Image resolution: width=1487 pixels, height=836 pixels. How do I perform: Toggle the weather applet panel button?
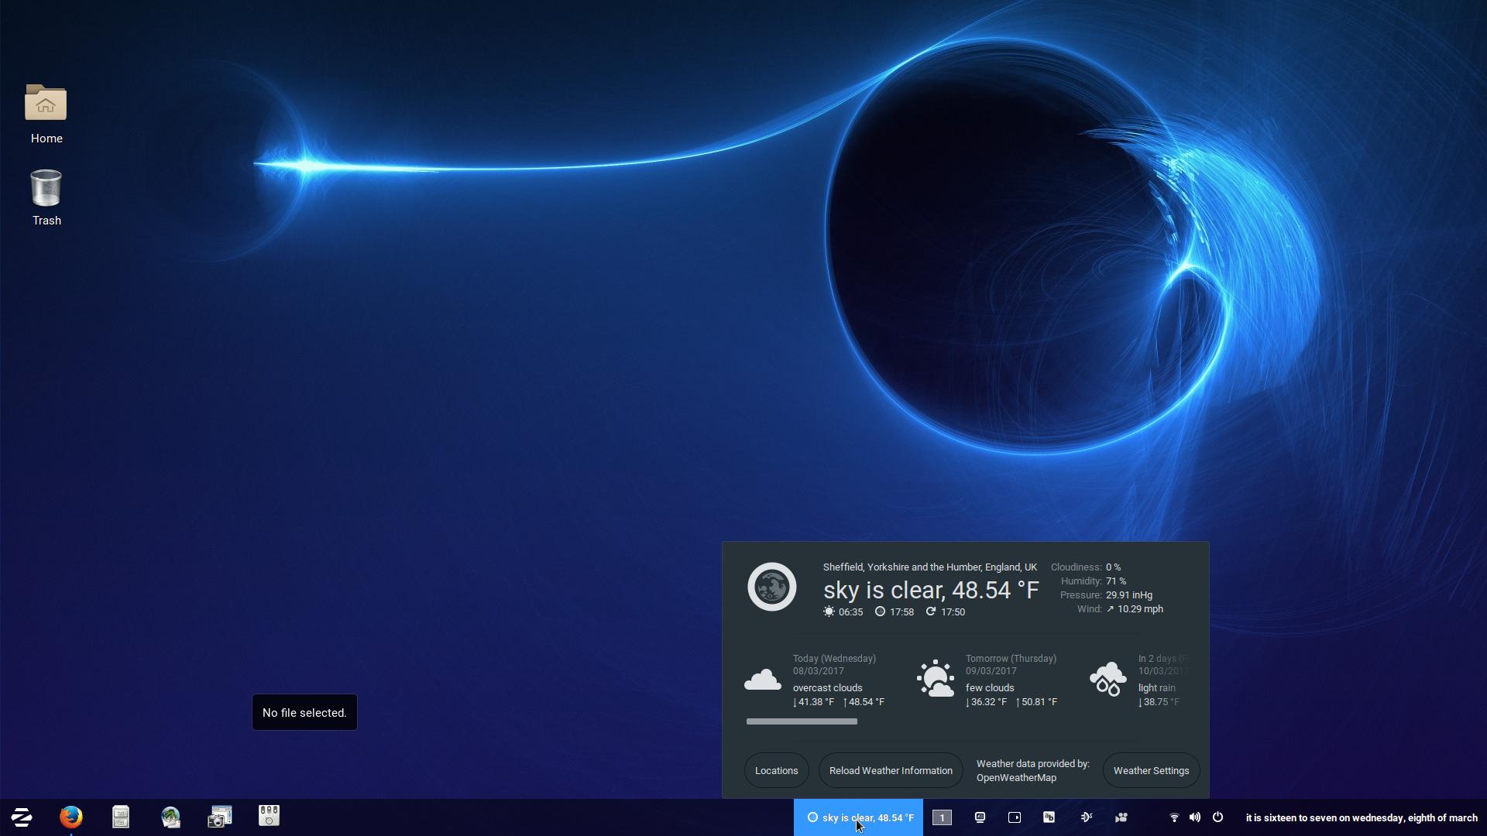pyautogui.click(x=858, y=817)
